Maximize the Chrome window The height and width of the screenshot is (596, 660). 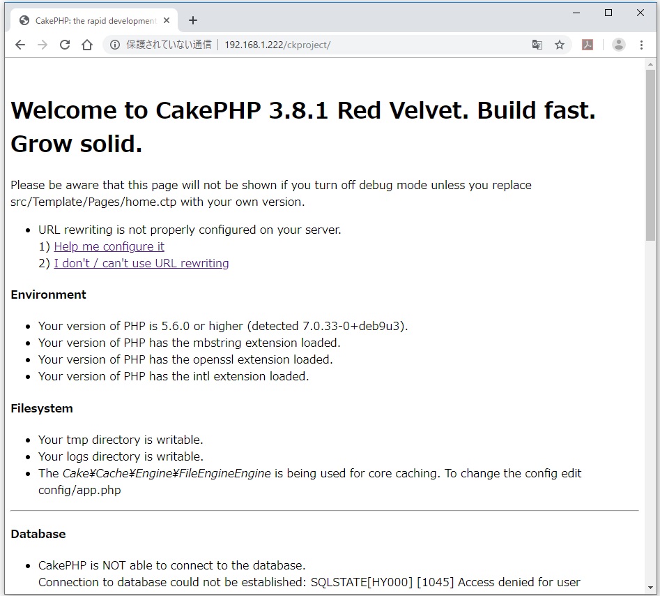(608, 13)
